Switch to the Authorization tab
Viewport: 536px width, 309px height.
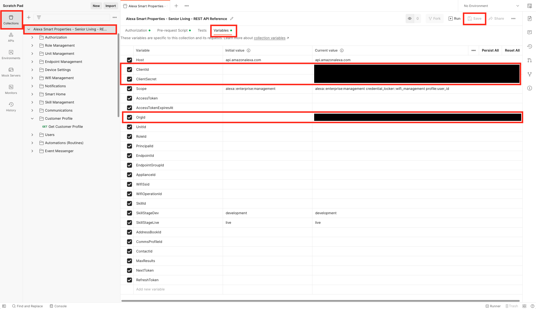coord(138,30)
